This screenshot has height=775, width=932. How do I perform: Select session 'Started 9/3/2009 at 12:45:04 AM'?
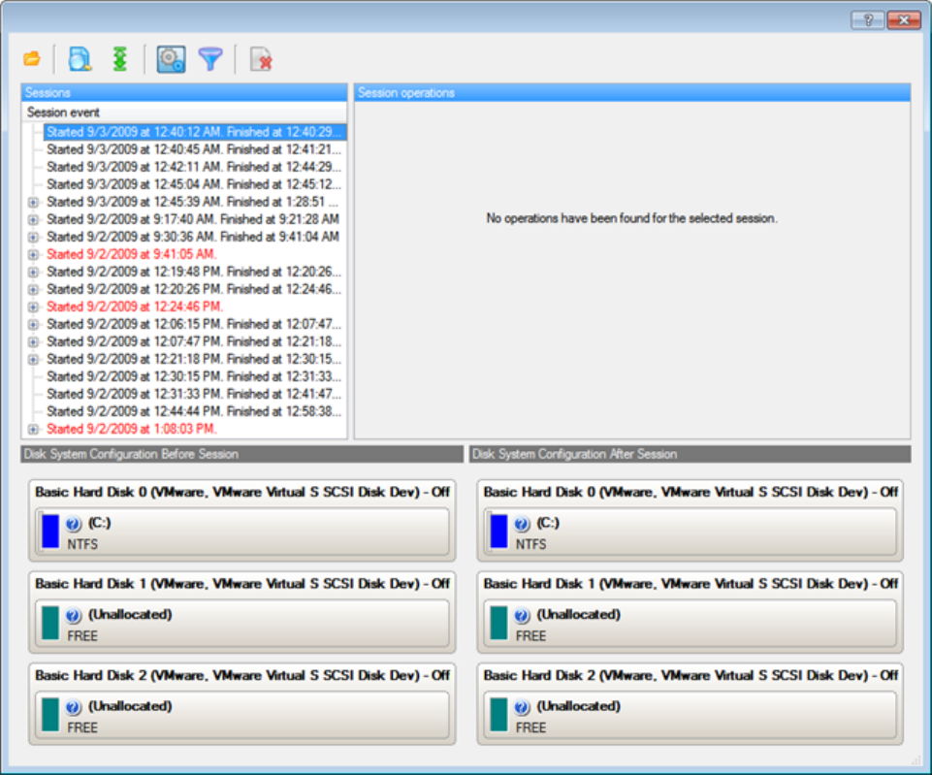[x=194, y=184]
